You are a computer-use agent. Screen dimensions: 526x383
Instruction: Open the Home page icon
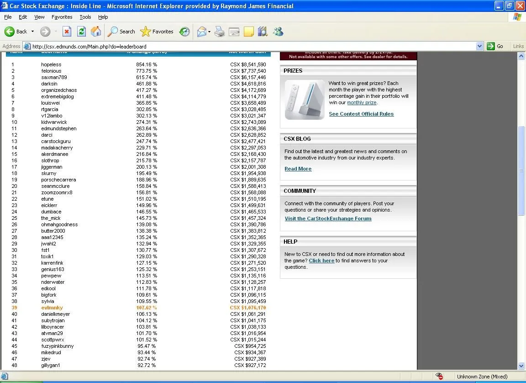(96, 32)
